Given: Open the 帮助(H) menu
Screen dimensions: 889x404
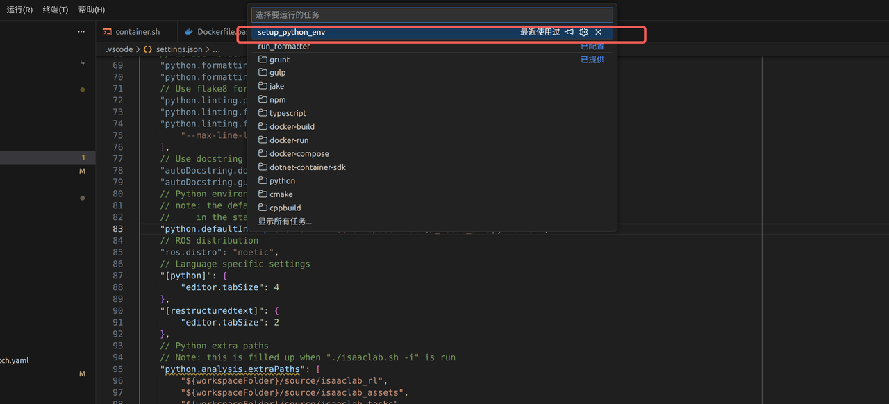Looking at the screenshot, I should point(92,10).
